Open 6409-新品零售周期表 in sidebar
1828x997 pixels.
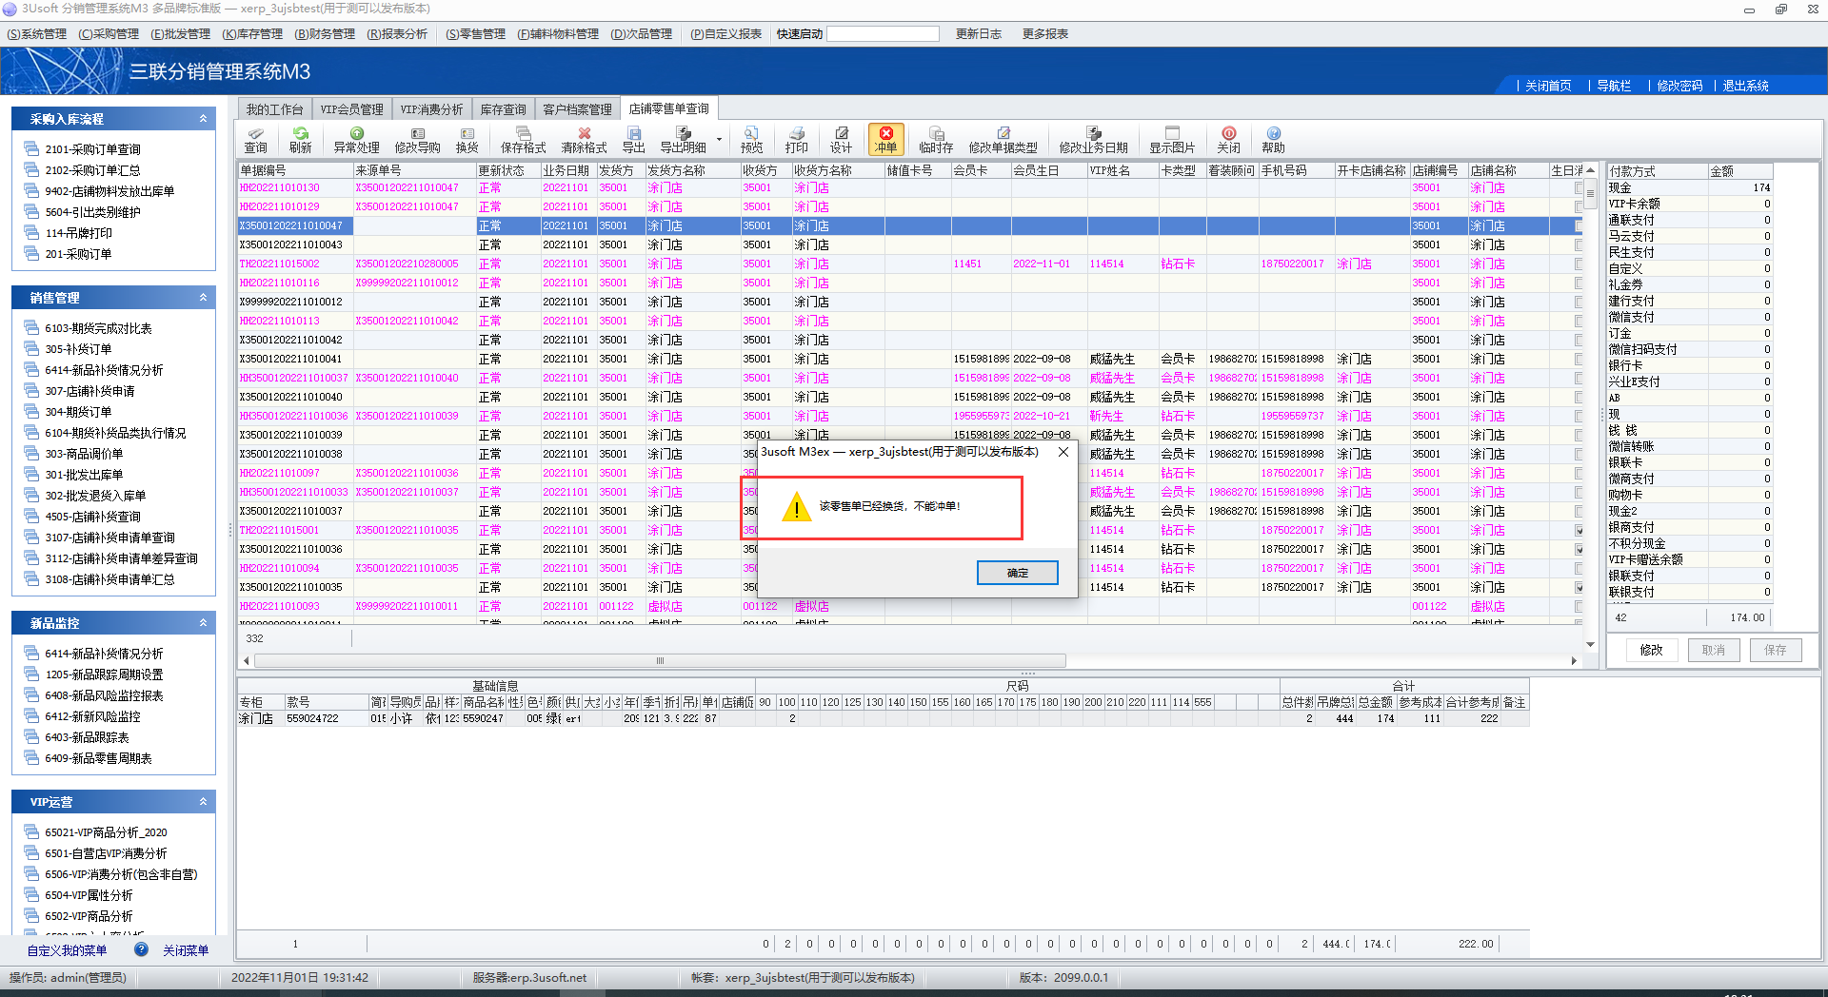point(98,758)
